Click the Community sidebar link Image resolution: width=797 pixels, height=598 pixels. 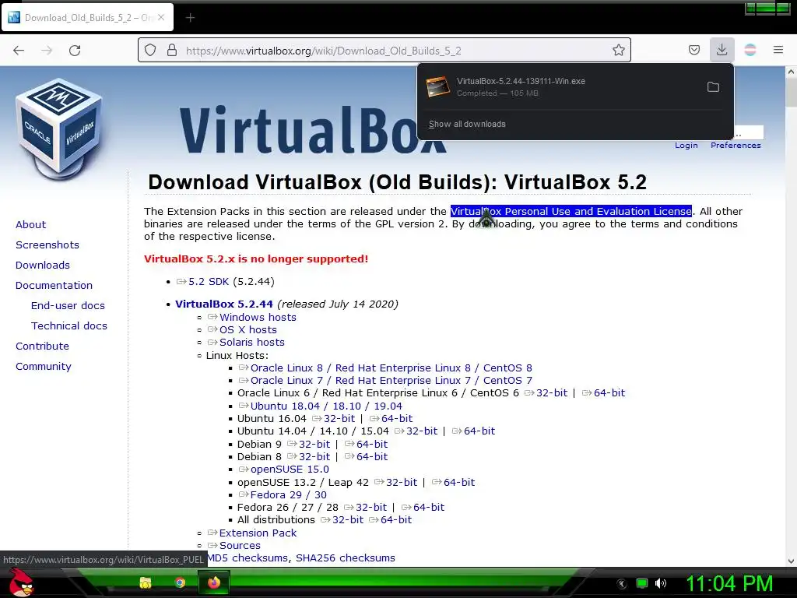[x=44, y=367]
